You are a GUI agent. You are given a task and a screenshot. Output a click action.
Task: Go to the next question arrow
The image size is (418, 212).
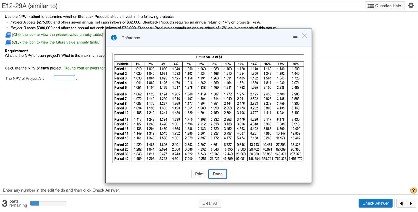coord(411,203)
